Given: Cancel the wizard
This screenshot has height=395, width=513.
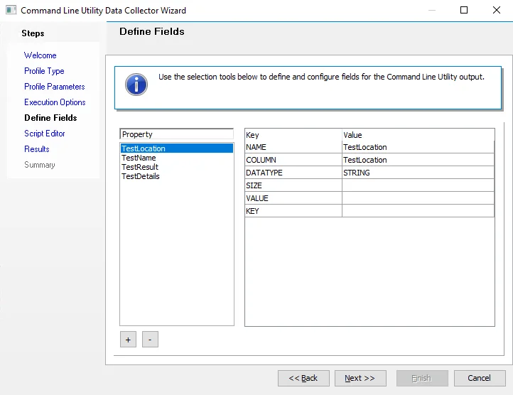Looking at the screenshot, I should [480, 379].
